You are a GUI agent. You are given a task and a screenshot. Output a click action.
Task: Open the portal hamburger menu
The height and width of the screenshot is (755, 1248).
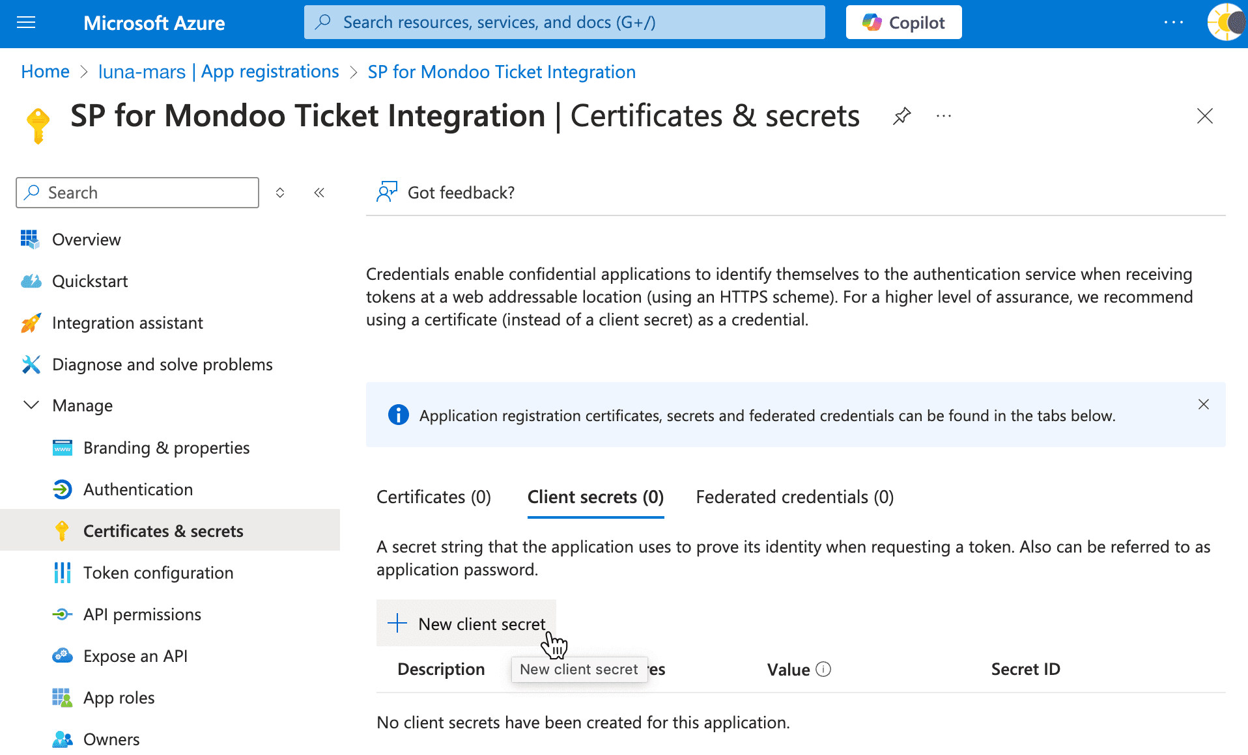pos(25,22)
